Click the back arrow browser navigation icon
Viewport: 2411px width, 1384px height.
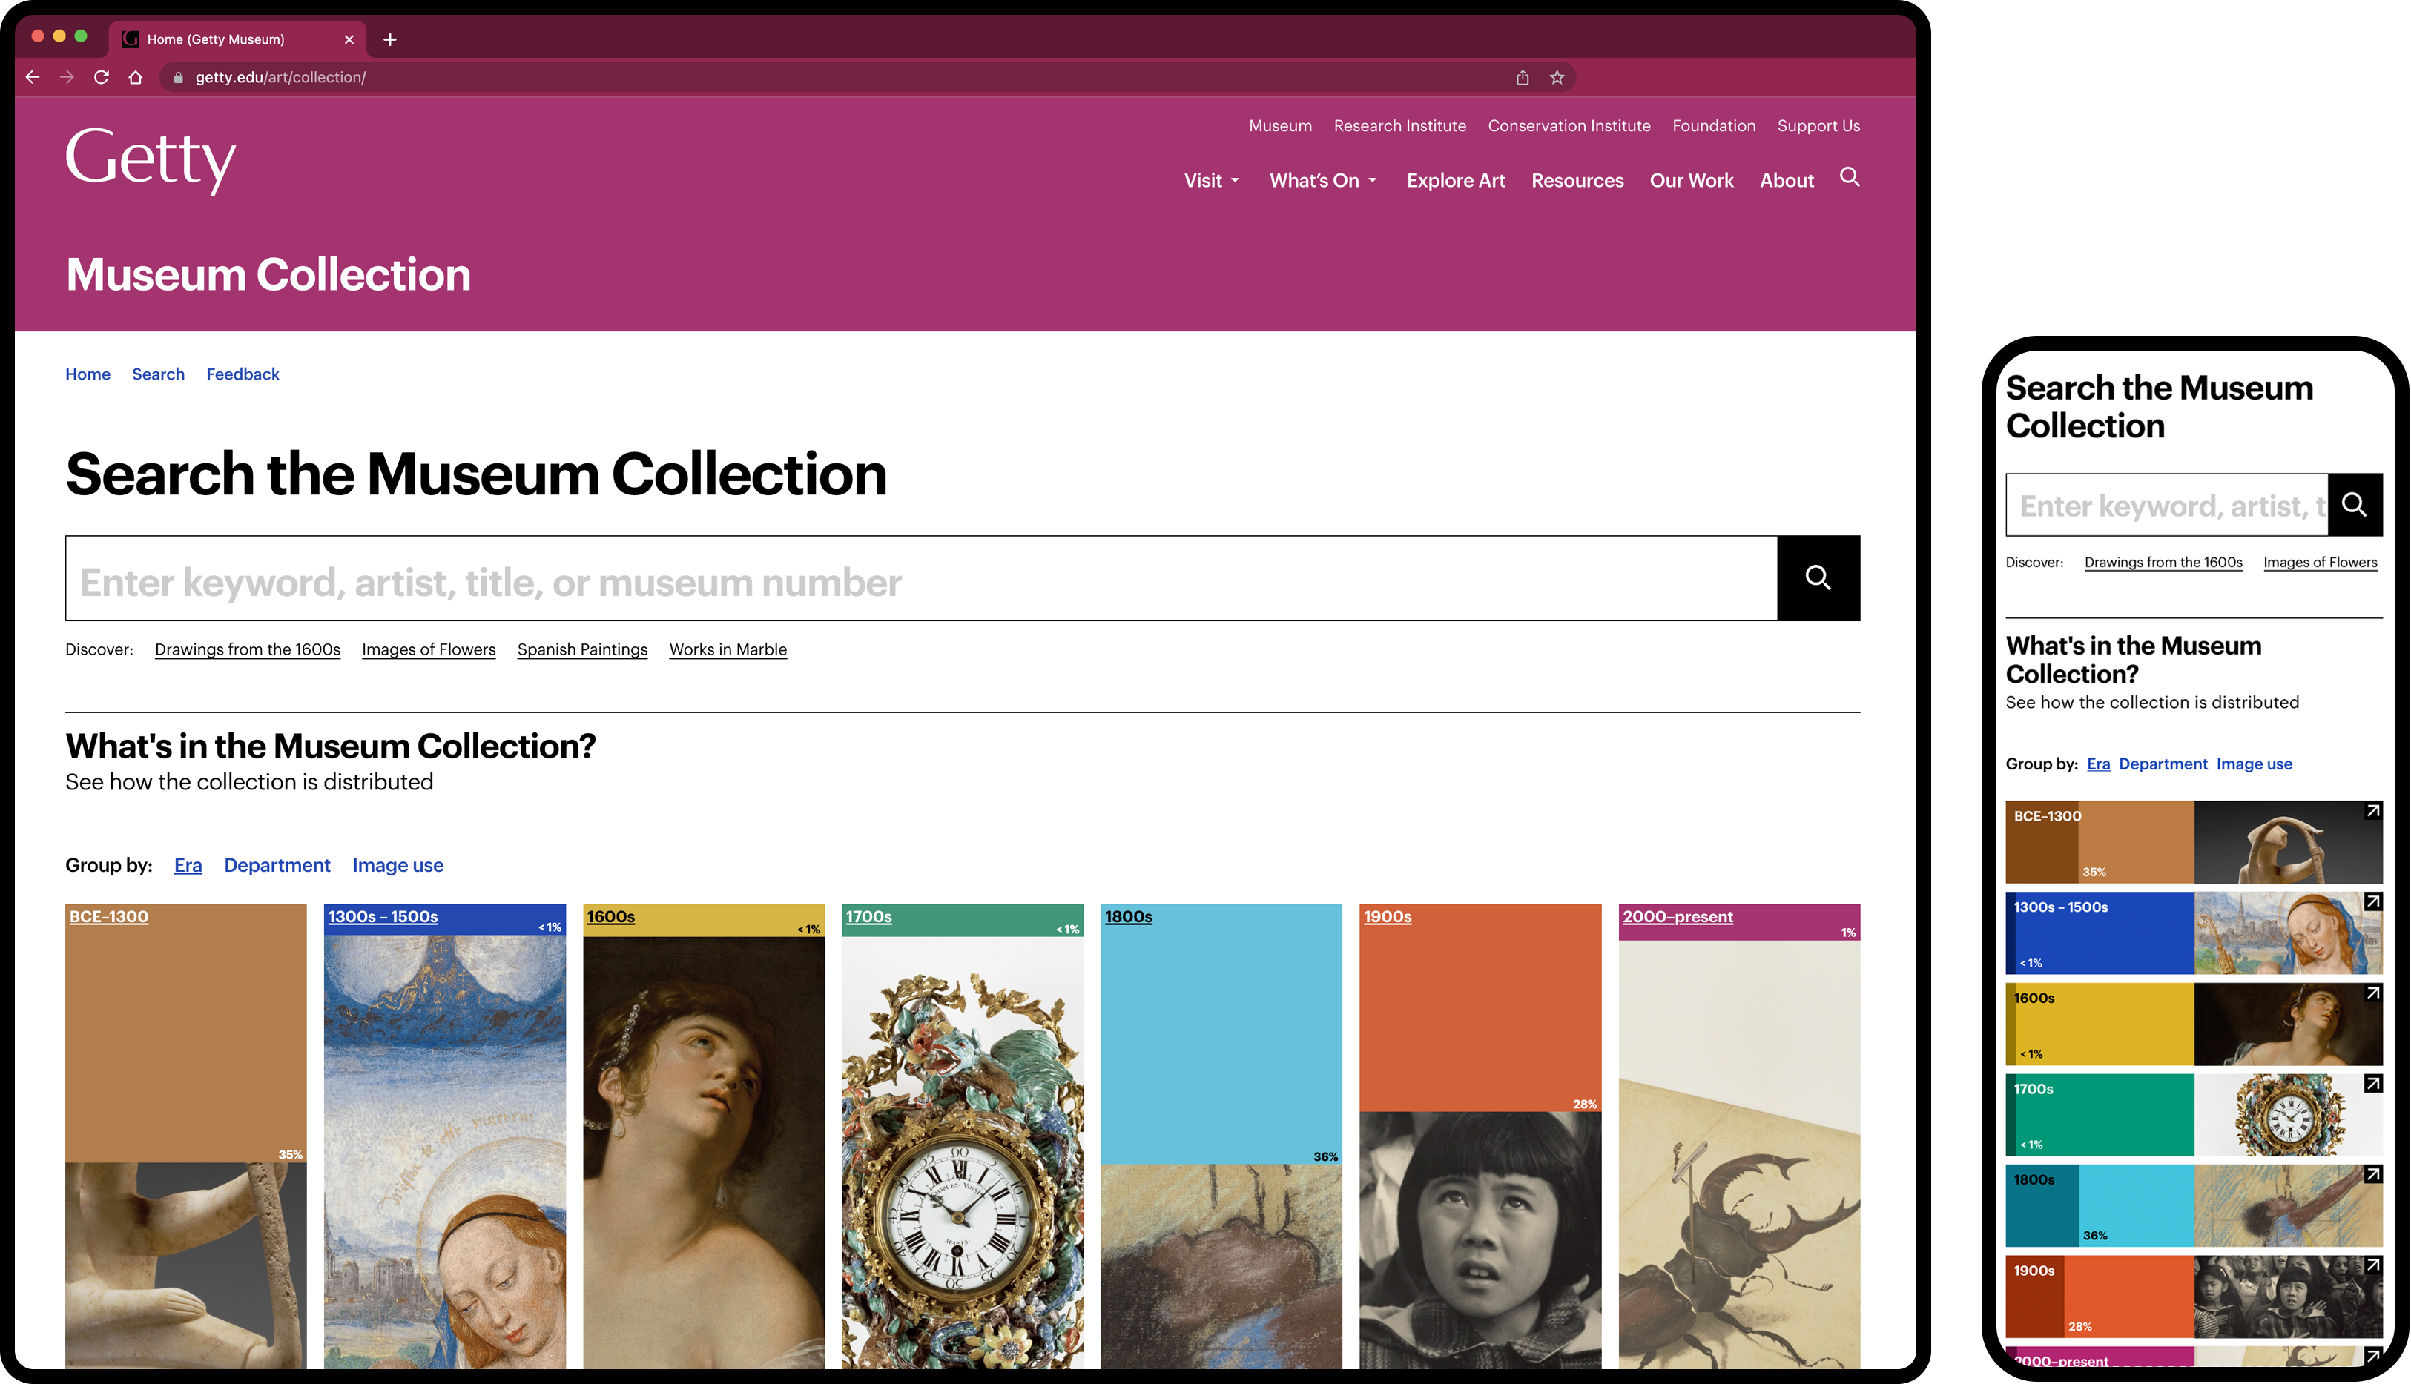[x=33, y=76]
